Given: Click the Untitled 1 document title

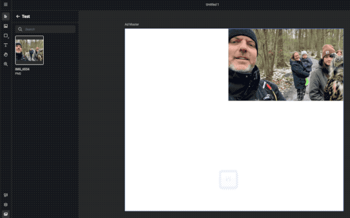Looking at the screenshot, I should [x=212, y=4].
